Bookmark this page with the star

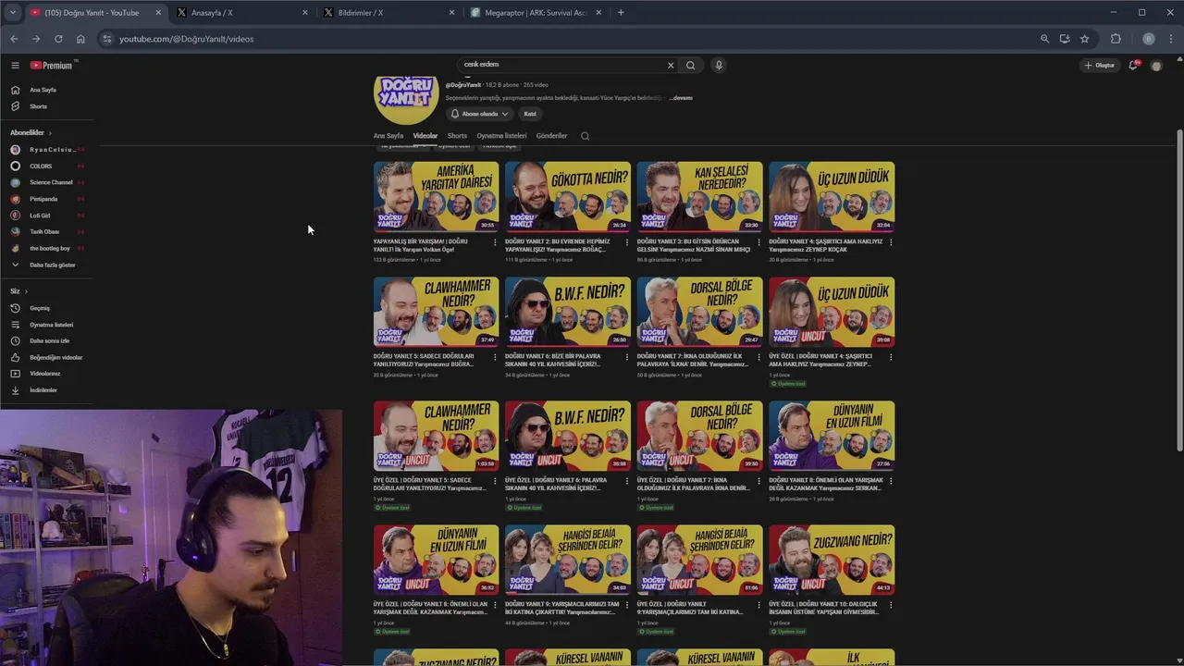pyautogui.click(x=1085, y=39)
